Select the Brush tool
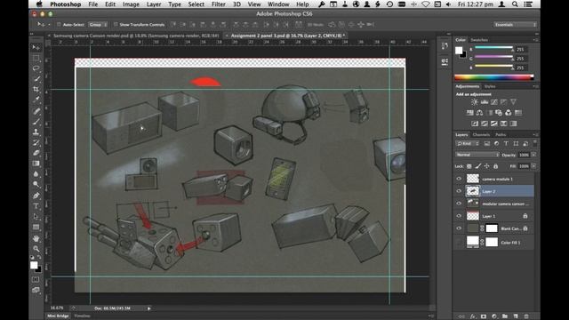This screenshot has height=320, width=569. coord(36,122)
